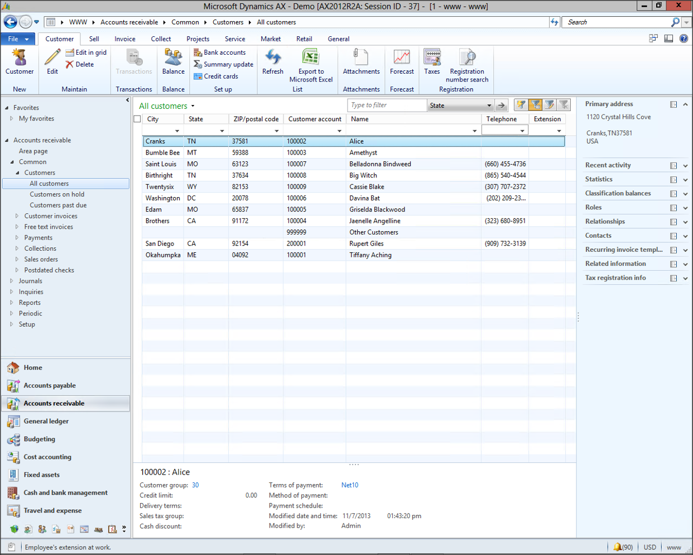Screen dimensions: 693x555
Task: Click the Net10 terms of payment link
Action: pyautogui.click(x=350, y=485)
